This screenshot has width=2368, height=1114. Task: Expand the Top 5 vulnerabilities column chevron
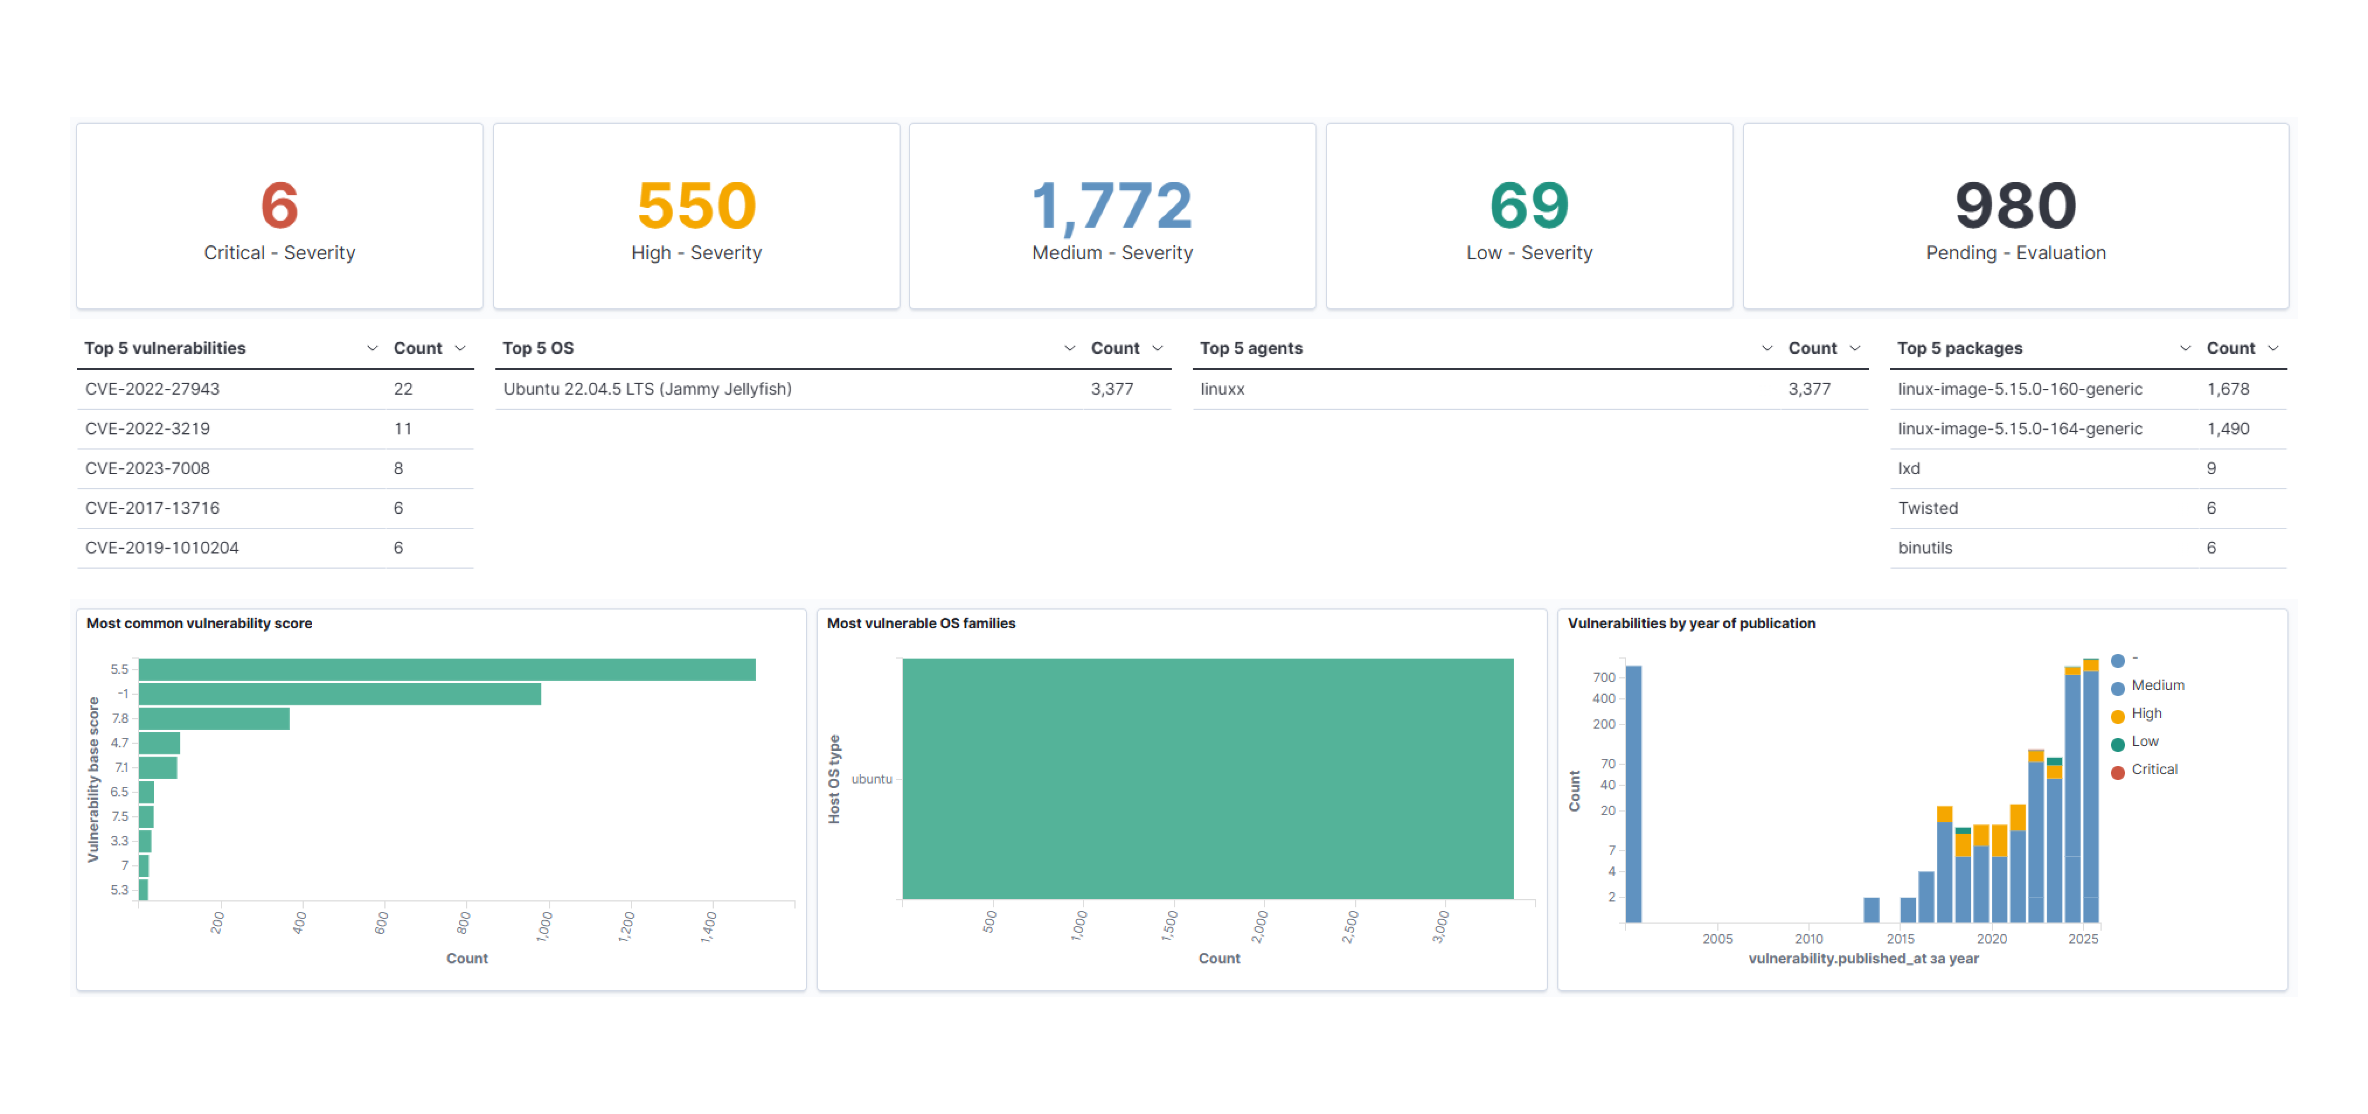pos(372,349)
